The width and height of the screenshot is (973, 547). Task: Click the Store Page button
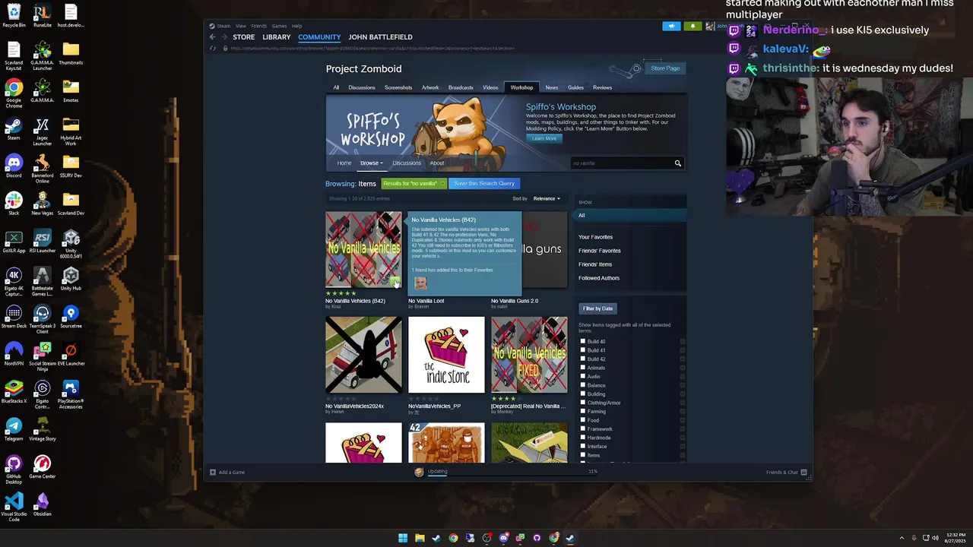pyautogui.click(x=665, y=68)
